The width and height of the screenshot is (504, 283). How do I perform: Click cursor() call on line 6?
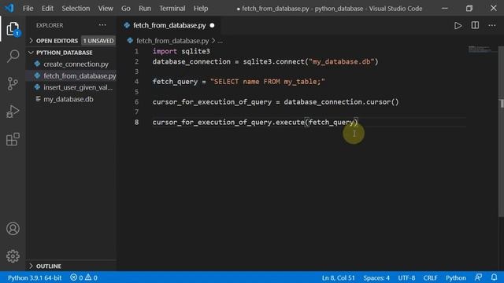[383, 102]
